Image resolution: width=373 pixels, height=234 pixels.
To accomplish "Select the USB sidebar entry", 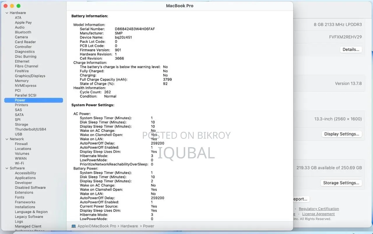I will tap(19, 134).
